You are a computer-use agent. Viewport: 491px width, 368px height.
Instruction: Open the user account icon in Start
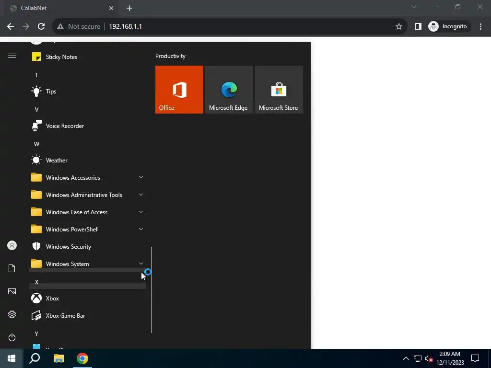pyautogui.click(x=12, y=245)
